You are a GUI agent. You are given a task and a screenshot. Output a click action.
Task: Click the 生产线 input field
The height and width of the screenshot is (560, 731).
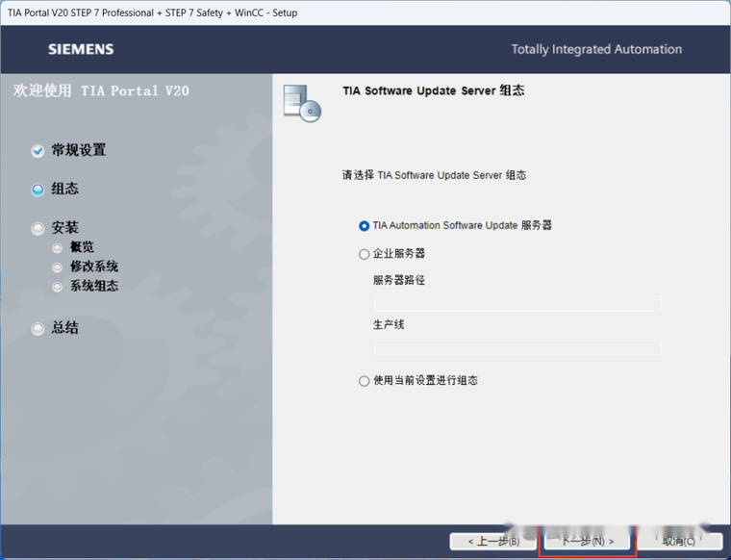517,347
